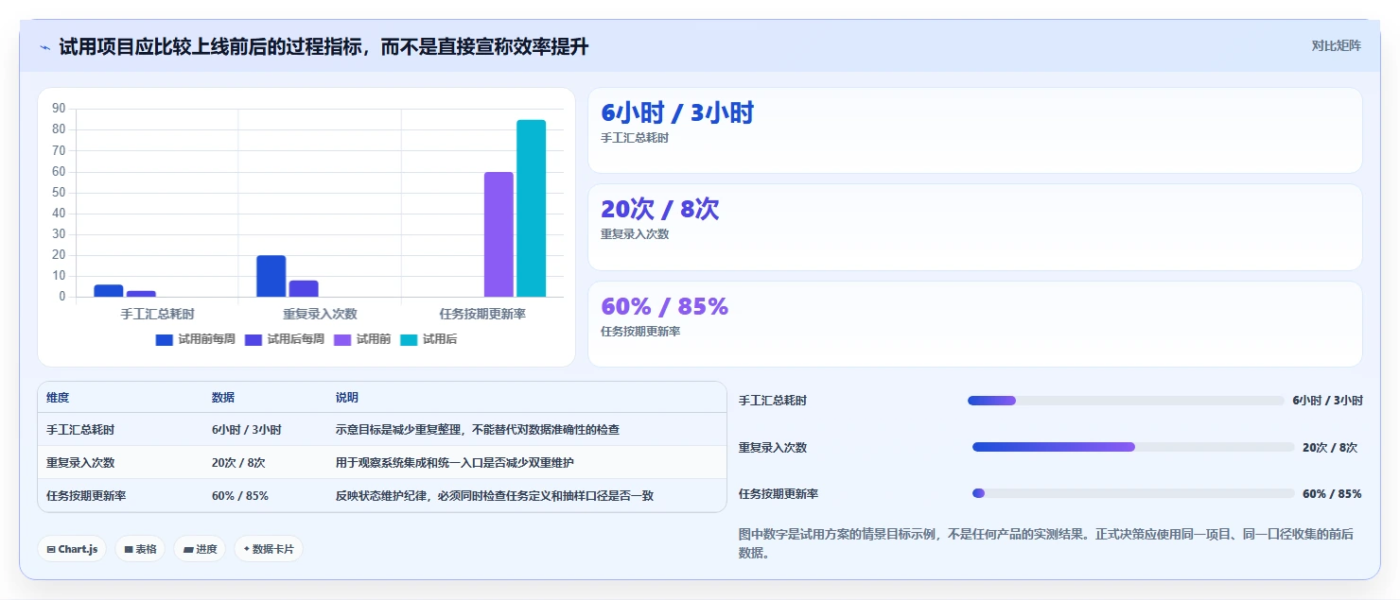Click the footnote starting 图中数字是试用方案
1400x600 pixels.
click(1046, 543)
